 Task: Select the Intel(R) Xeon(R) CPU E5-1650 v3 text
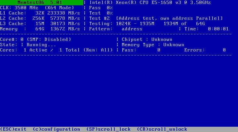point(150,3)
